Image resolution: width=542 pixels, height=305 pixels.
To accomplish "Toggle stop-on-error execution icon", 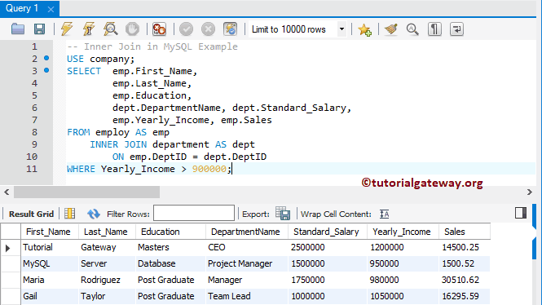I will point(160,29).
